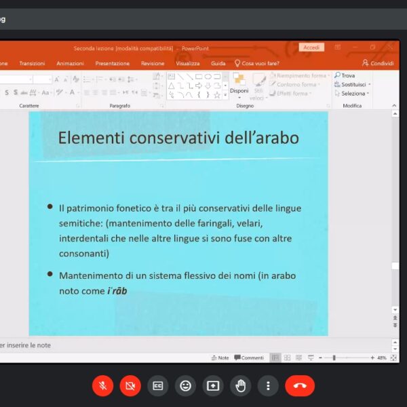This screenshot has width=407, height=407.
Task: Open the Animazioni ribbon tab
Action: click(x=70, y=63)
